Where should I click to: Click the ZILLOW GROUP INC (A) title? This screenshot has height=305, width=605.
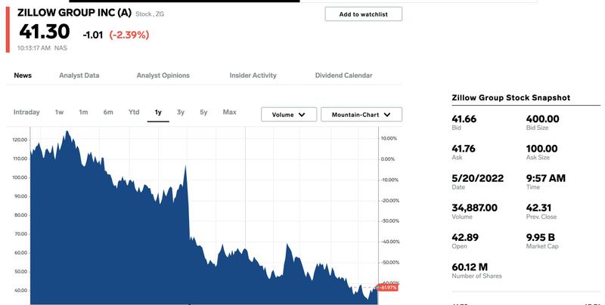74,12
